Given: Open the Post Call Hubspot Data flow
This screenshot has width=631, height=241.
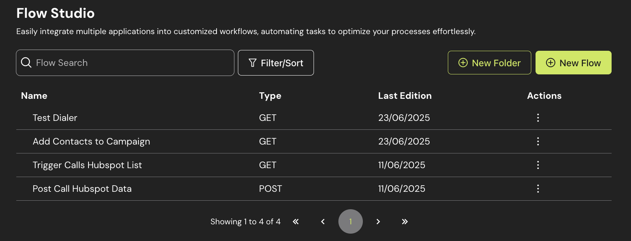Looking at the screenshot, I should [x=82, y=189].
